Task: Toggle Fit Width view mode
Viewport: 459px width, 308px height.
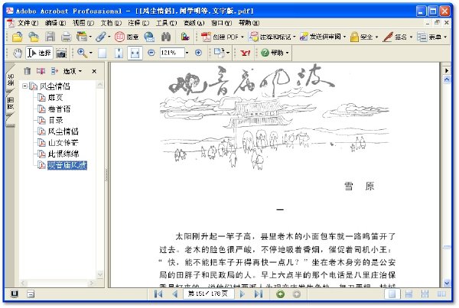Action: pyautogui.click(x=135, y=53)
